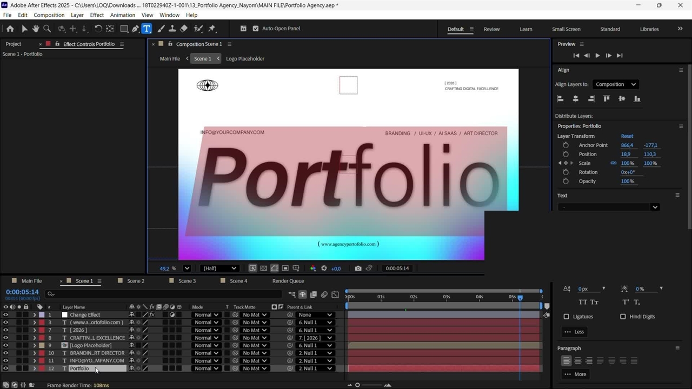This screenshot has height=389, width=692.
Task: Expand the Portfolio layer properties
Action: [x=35, y=368]
